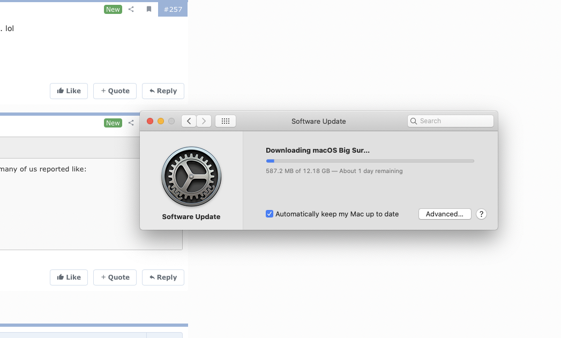561x338 pixels.
Task: Like post #257
Action: coord(69,91)
